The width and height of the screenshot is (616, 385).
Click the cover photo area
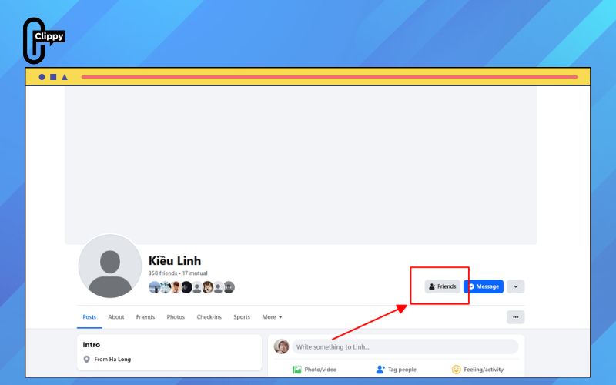(x=300, y=165)
